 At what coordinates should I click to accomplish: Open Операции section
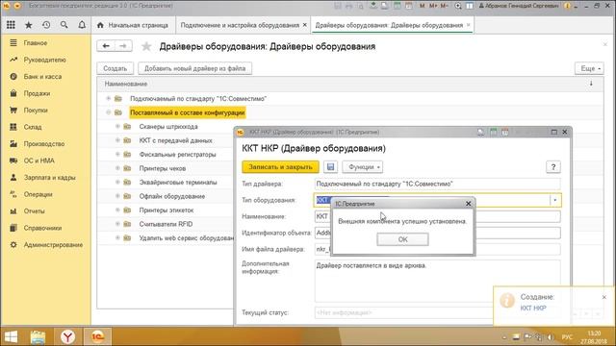pyautogui.click(x=38, y=194)
